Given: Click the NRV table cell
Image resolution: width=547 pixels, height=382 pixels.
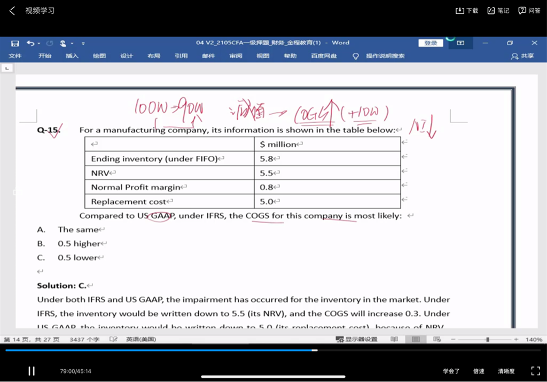Looking at the screenshot, I should [x=169, y=173].
